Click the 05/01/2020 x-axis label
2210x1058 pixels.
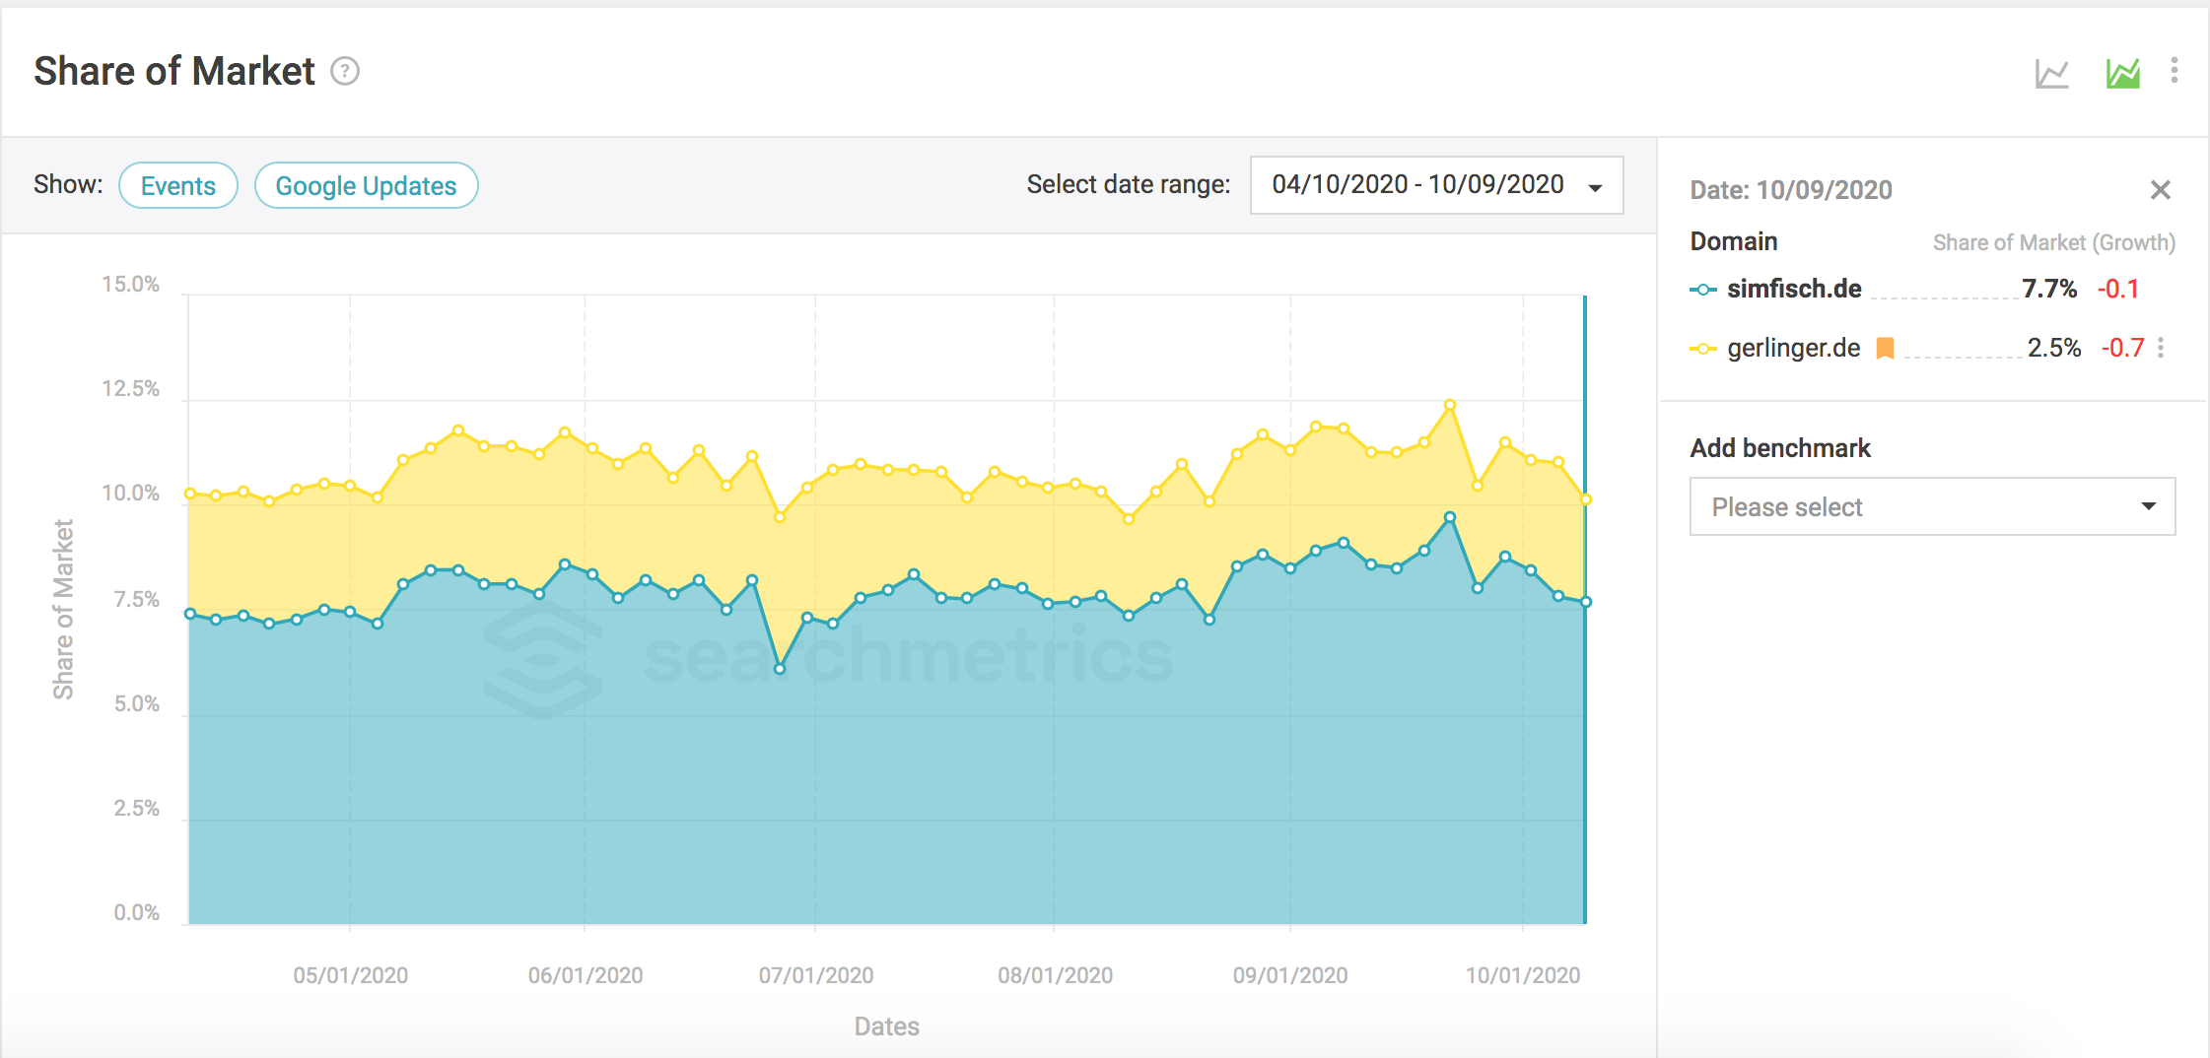coord(350,975)
